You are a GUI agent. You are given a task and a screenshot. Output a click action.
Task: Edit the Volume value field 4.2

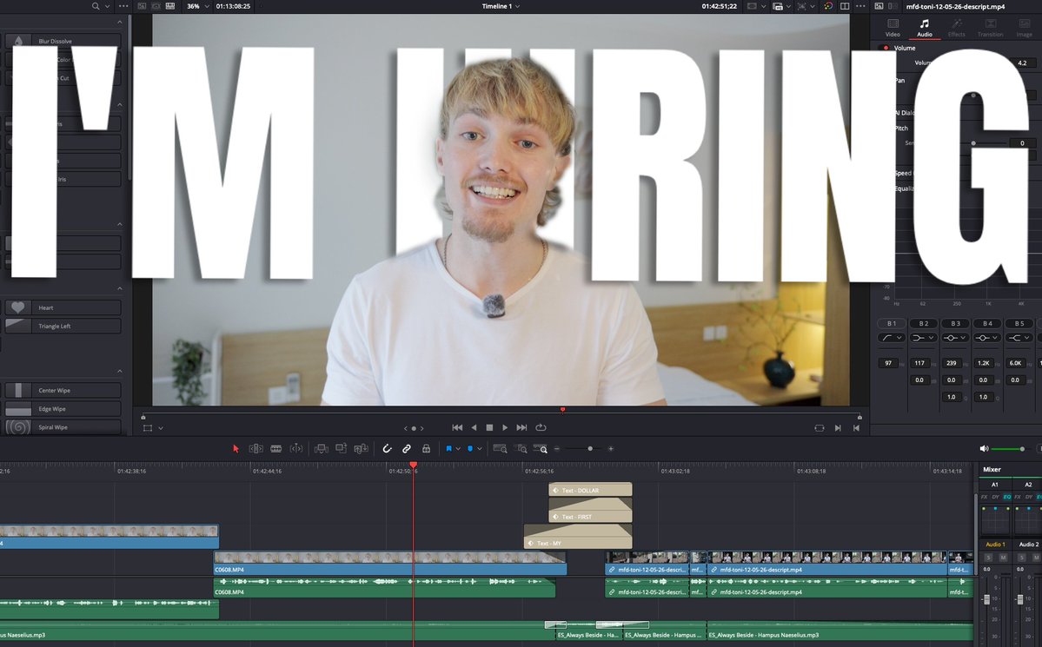pyautogui.click(x=1022, y=63)
